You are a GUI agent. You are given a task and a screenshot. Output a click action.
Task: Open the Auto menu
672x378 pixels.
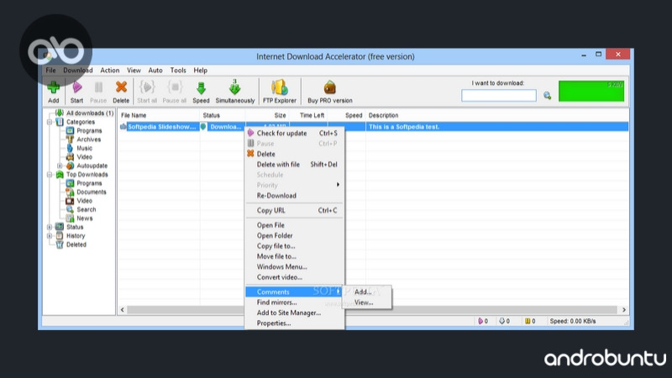click(x=155, y=70)
